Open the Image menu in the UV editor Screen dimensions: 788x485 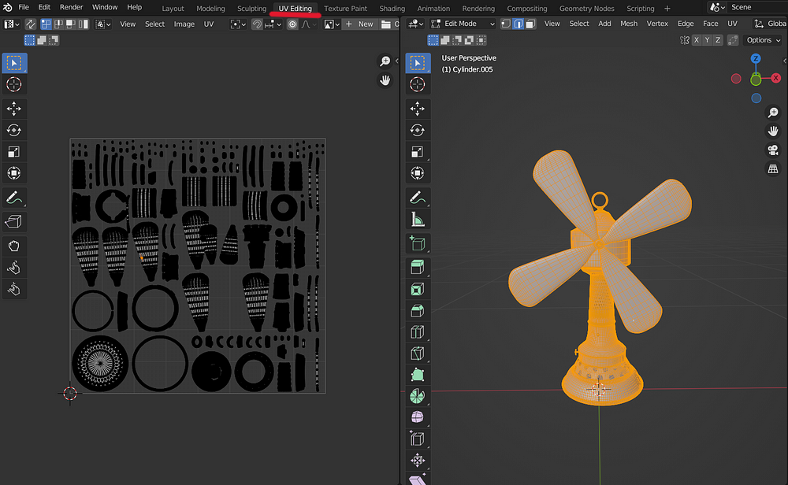[x=184, y=24]
